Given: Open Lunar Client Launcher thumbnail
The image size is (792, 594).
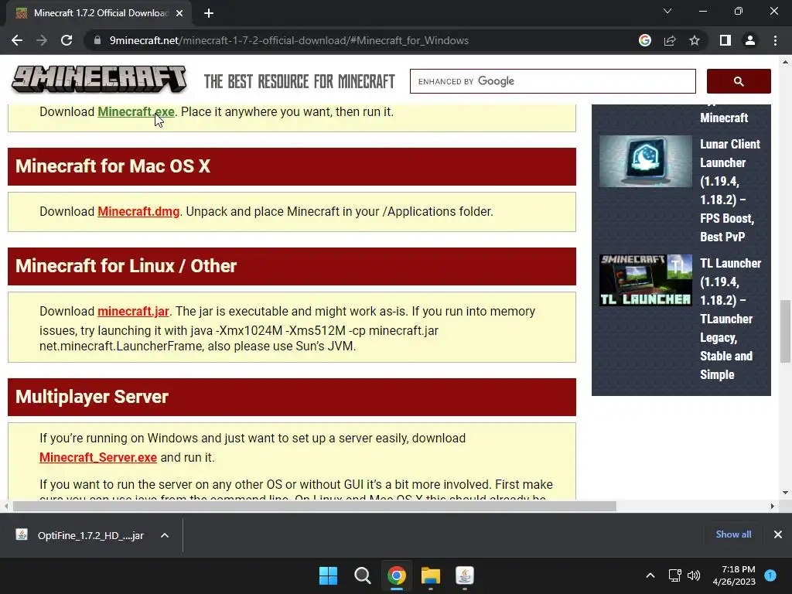Looking at the screenshot, I should 646,161.
